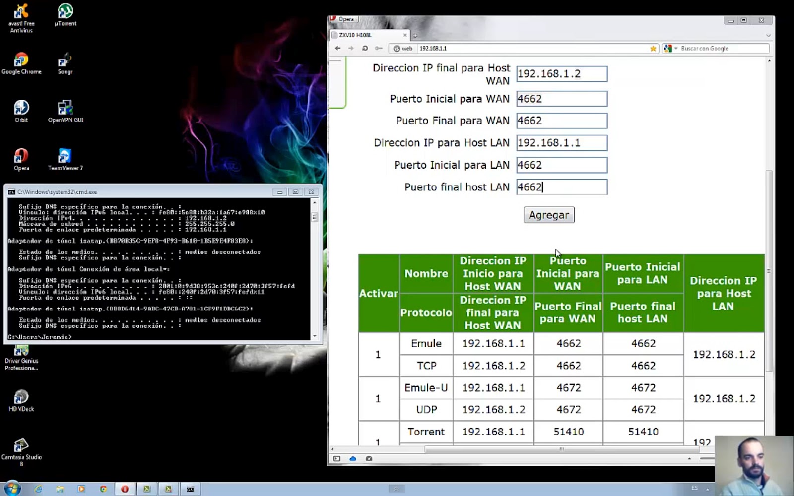Click the Agregar button
This screenshot has width=794, height=496.
548,215
